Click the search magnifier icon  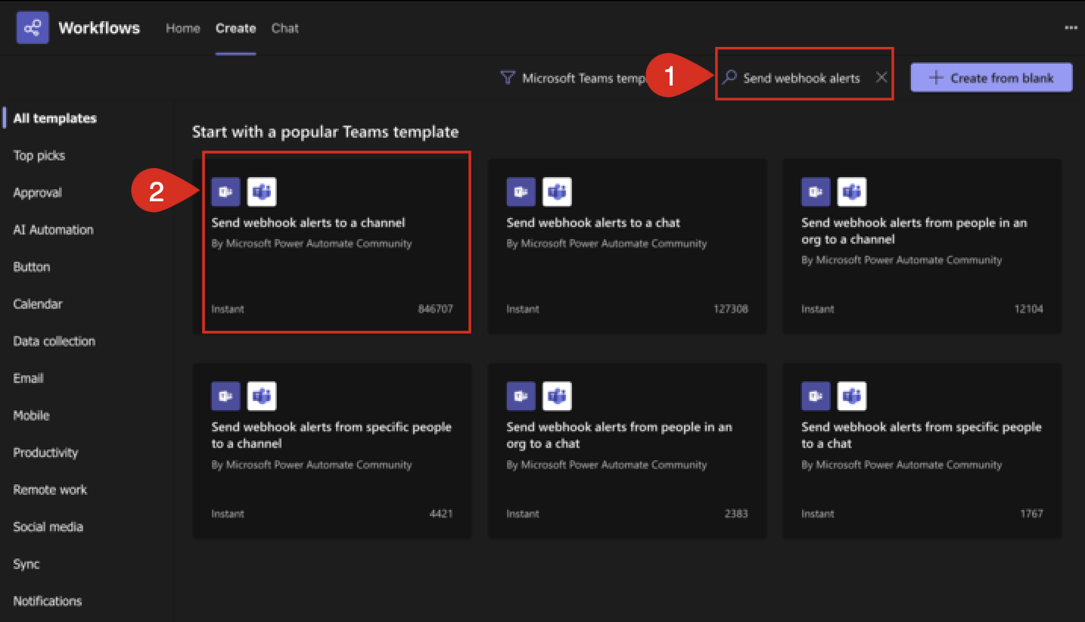[729, 77]
